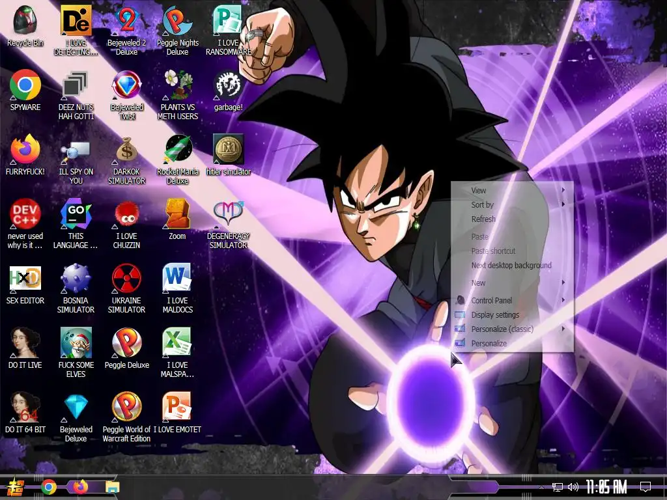Open Display settings from context menu
This screenshot has width=667, height=500.
click(512, 314)
